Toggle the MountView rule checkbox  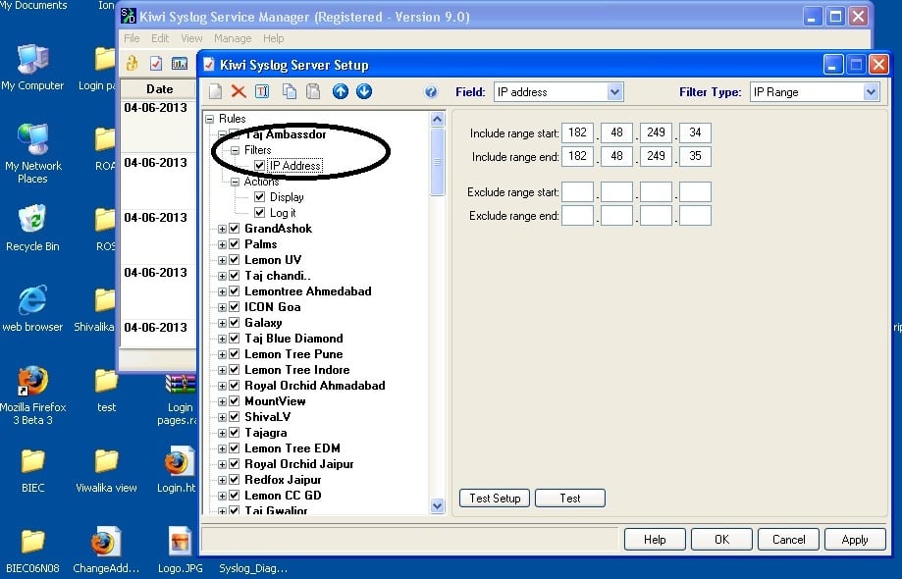235,400
